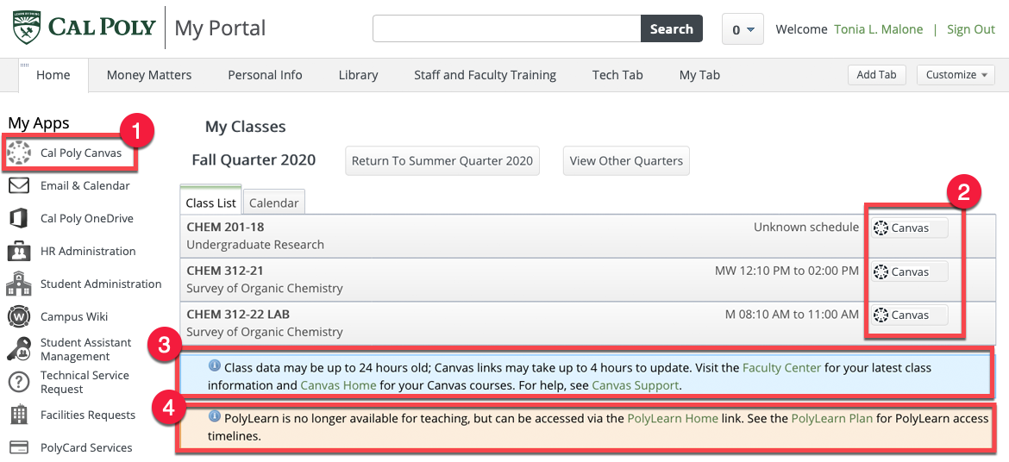Open the Student Administration building icon
1009x462 pixels.
pyautogui.click(x=19, y=284)
